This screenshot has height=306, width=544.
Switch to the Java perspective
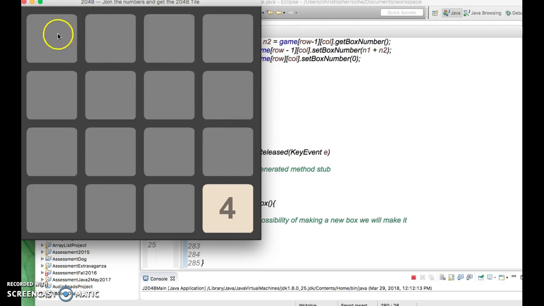point(452,13)
